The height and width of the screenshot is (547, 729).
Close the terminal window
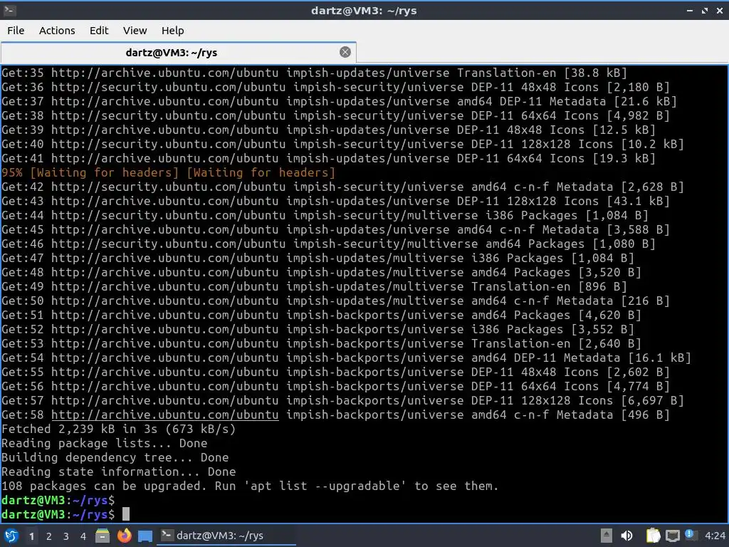(x=720, y=10)
